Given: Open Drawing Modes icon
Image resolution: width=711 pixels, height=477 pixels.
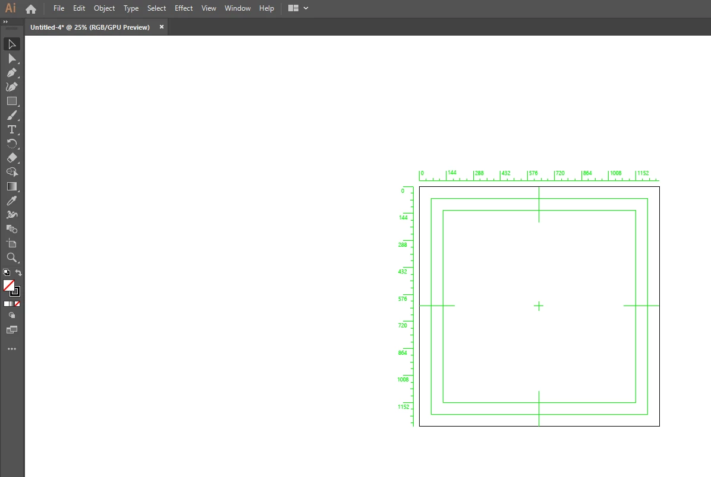Looking at the screenshot, I should (x=12, y=316).
